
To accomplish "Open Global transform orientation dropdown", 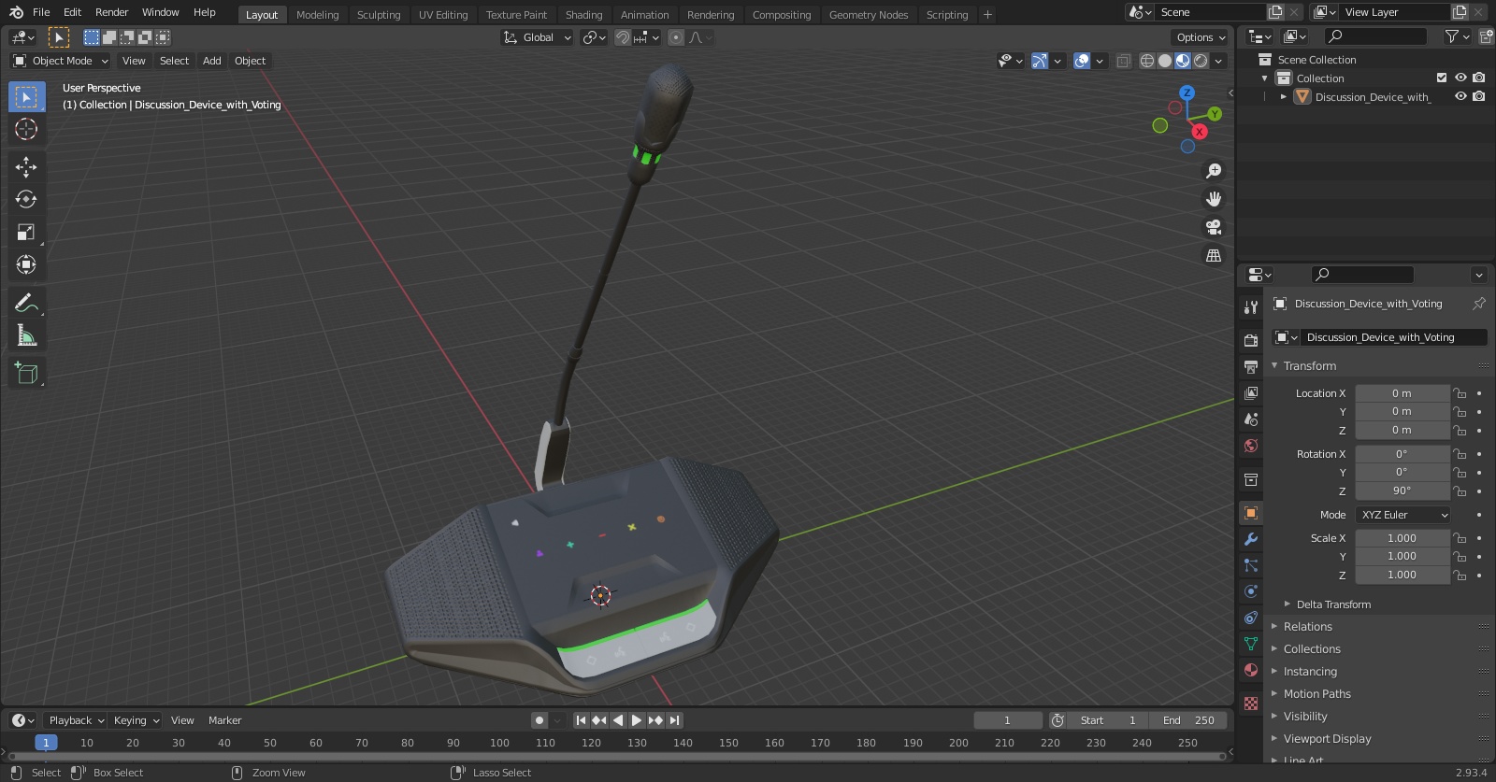I will (x=538, y=37).
